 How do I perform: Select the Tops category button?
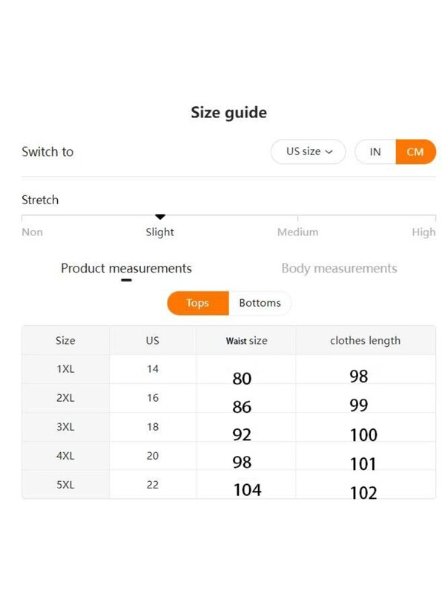click(197, 303)
